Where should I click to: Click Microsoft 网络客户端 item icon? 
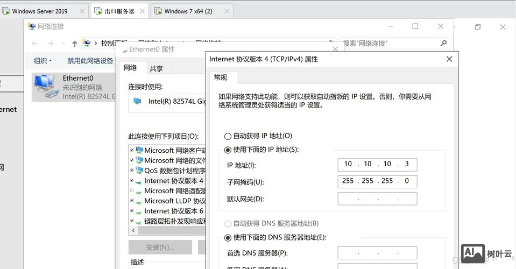pos(139,150)
